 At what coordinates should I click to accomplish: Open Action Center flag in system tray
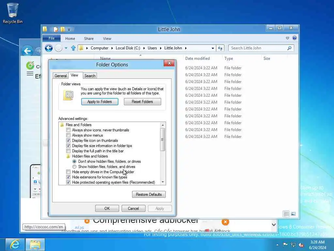coord(285,244)
